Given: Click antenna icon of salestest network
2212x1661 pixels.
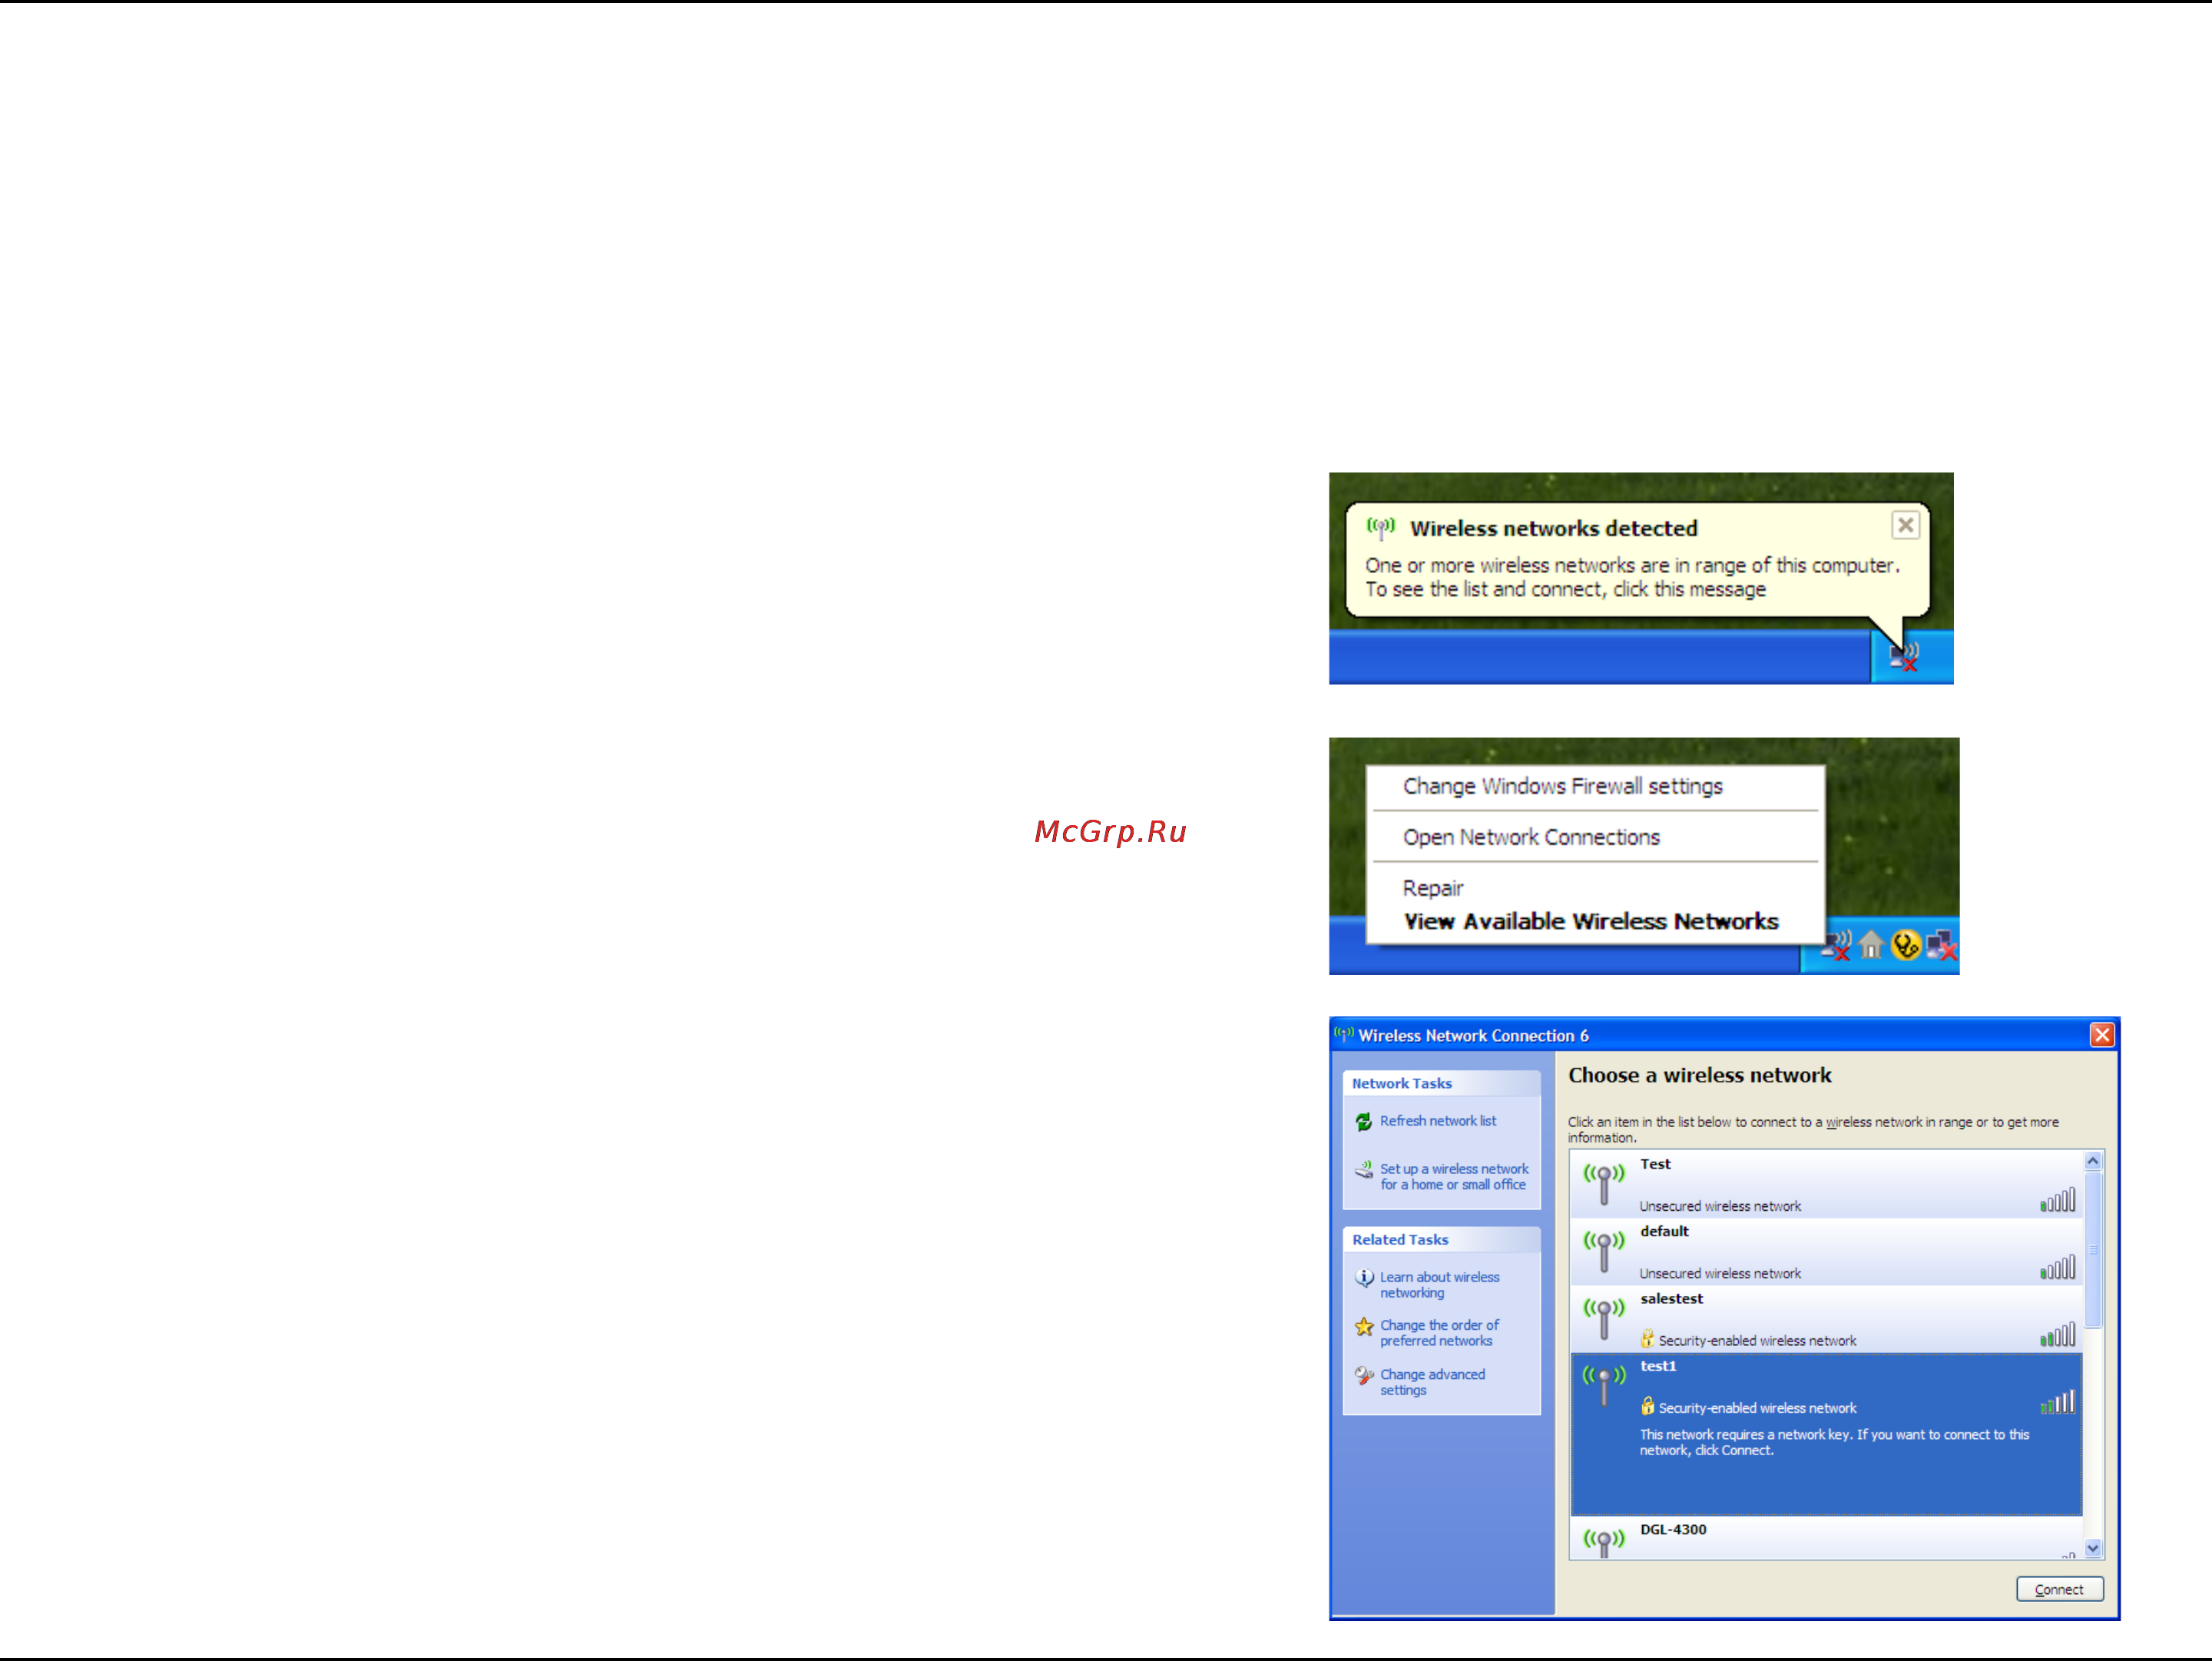Looking at the screenshot, I should pos(1604,1319).
